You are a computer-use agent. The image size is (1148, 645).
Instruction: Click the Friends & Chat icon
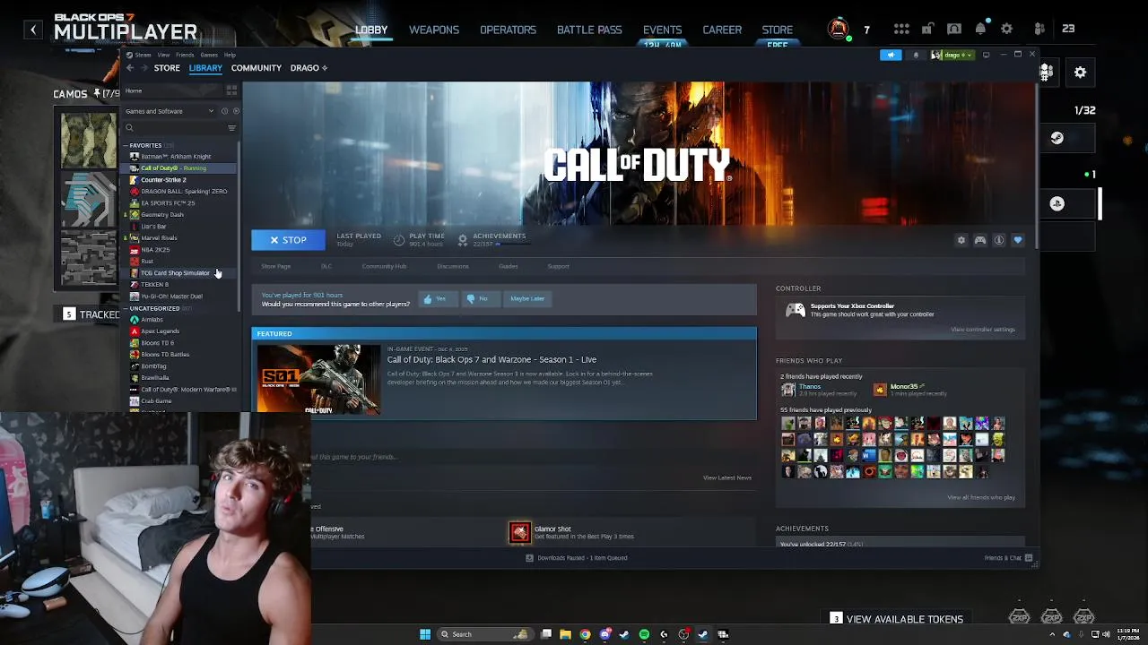click(x=1029, y=558)
